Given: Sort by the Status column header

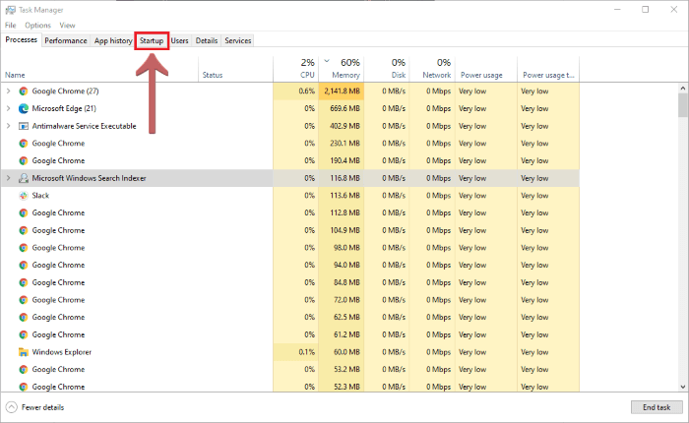Looking at the screenshot, I should (x=235, y=70).
